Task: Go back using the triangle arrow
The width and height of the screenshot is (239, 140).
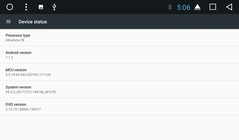Action: [x=229, y=7]
